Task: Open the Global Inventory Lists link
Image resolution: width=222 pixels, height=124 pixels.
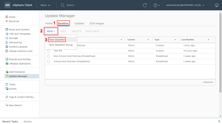Action: pos(21,51)
